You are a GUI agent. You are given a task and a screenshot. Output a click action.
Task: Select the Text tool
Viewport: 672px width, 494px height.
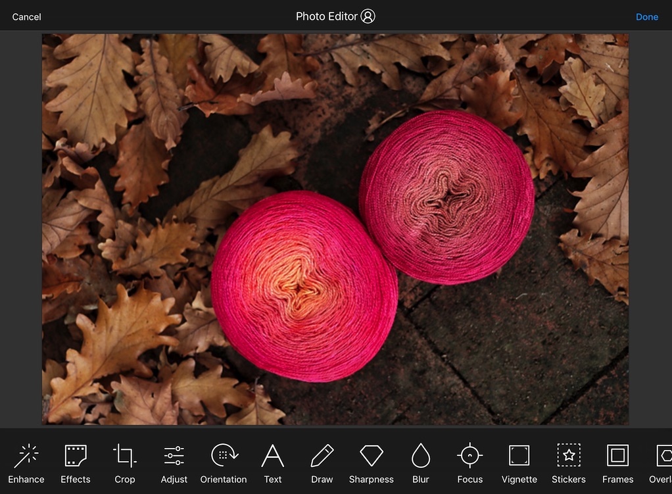pos(273,463)
